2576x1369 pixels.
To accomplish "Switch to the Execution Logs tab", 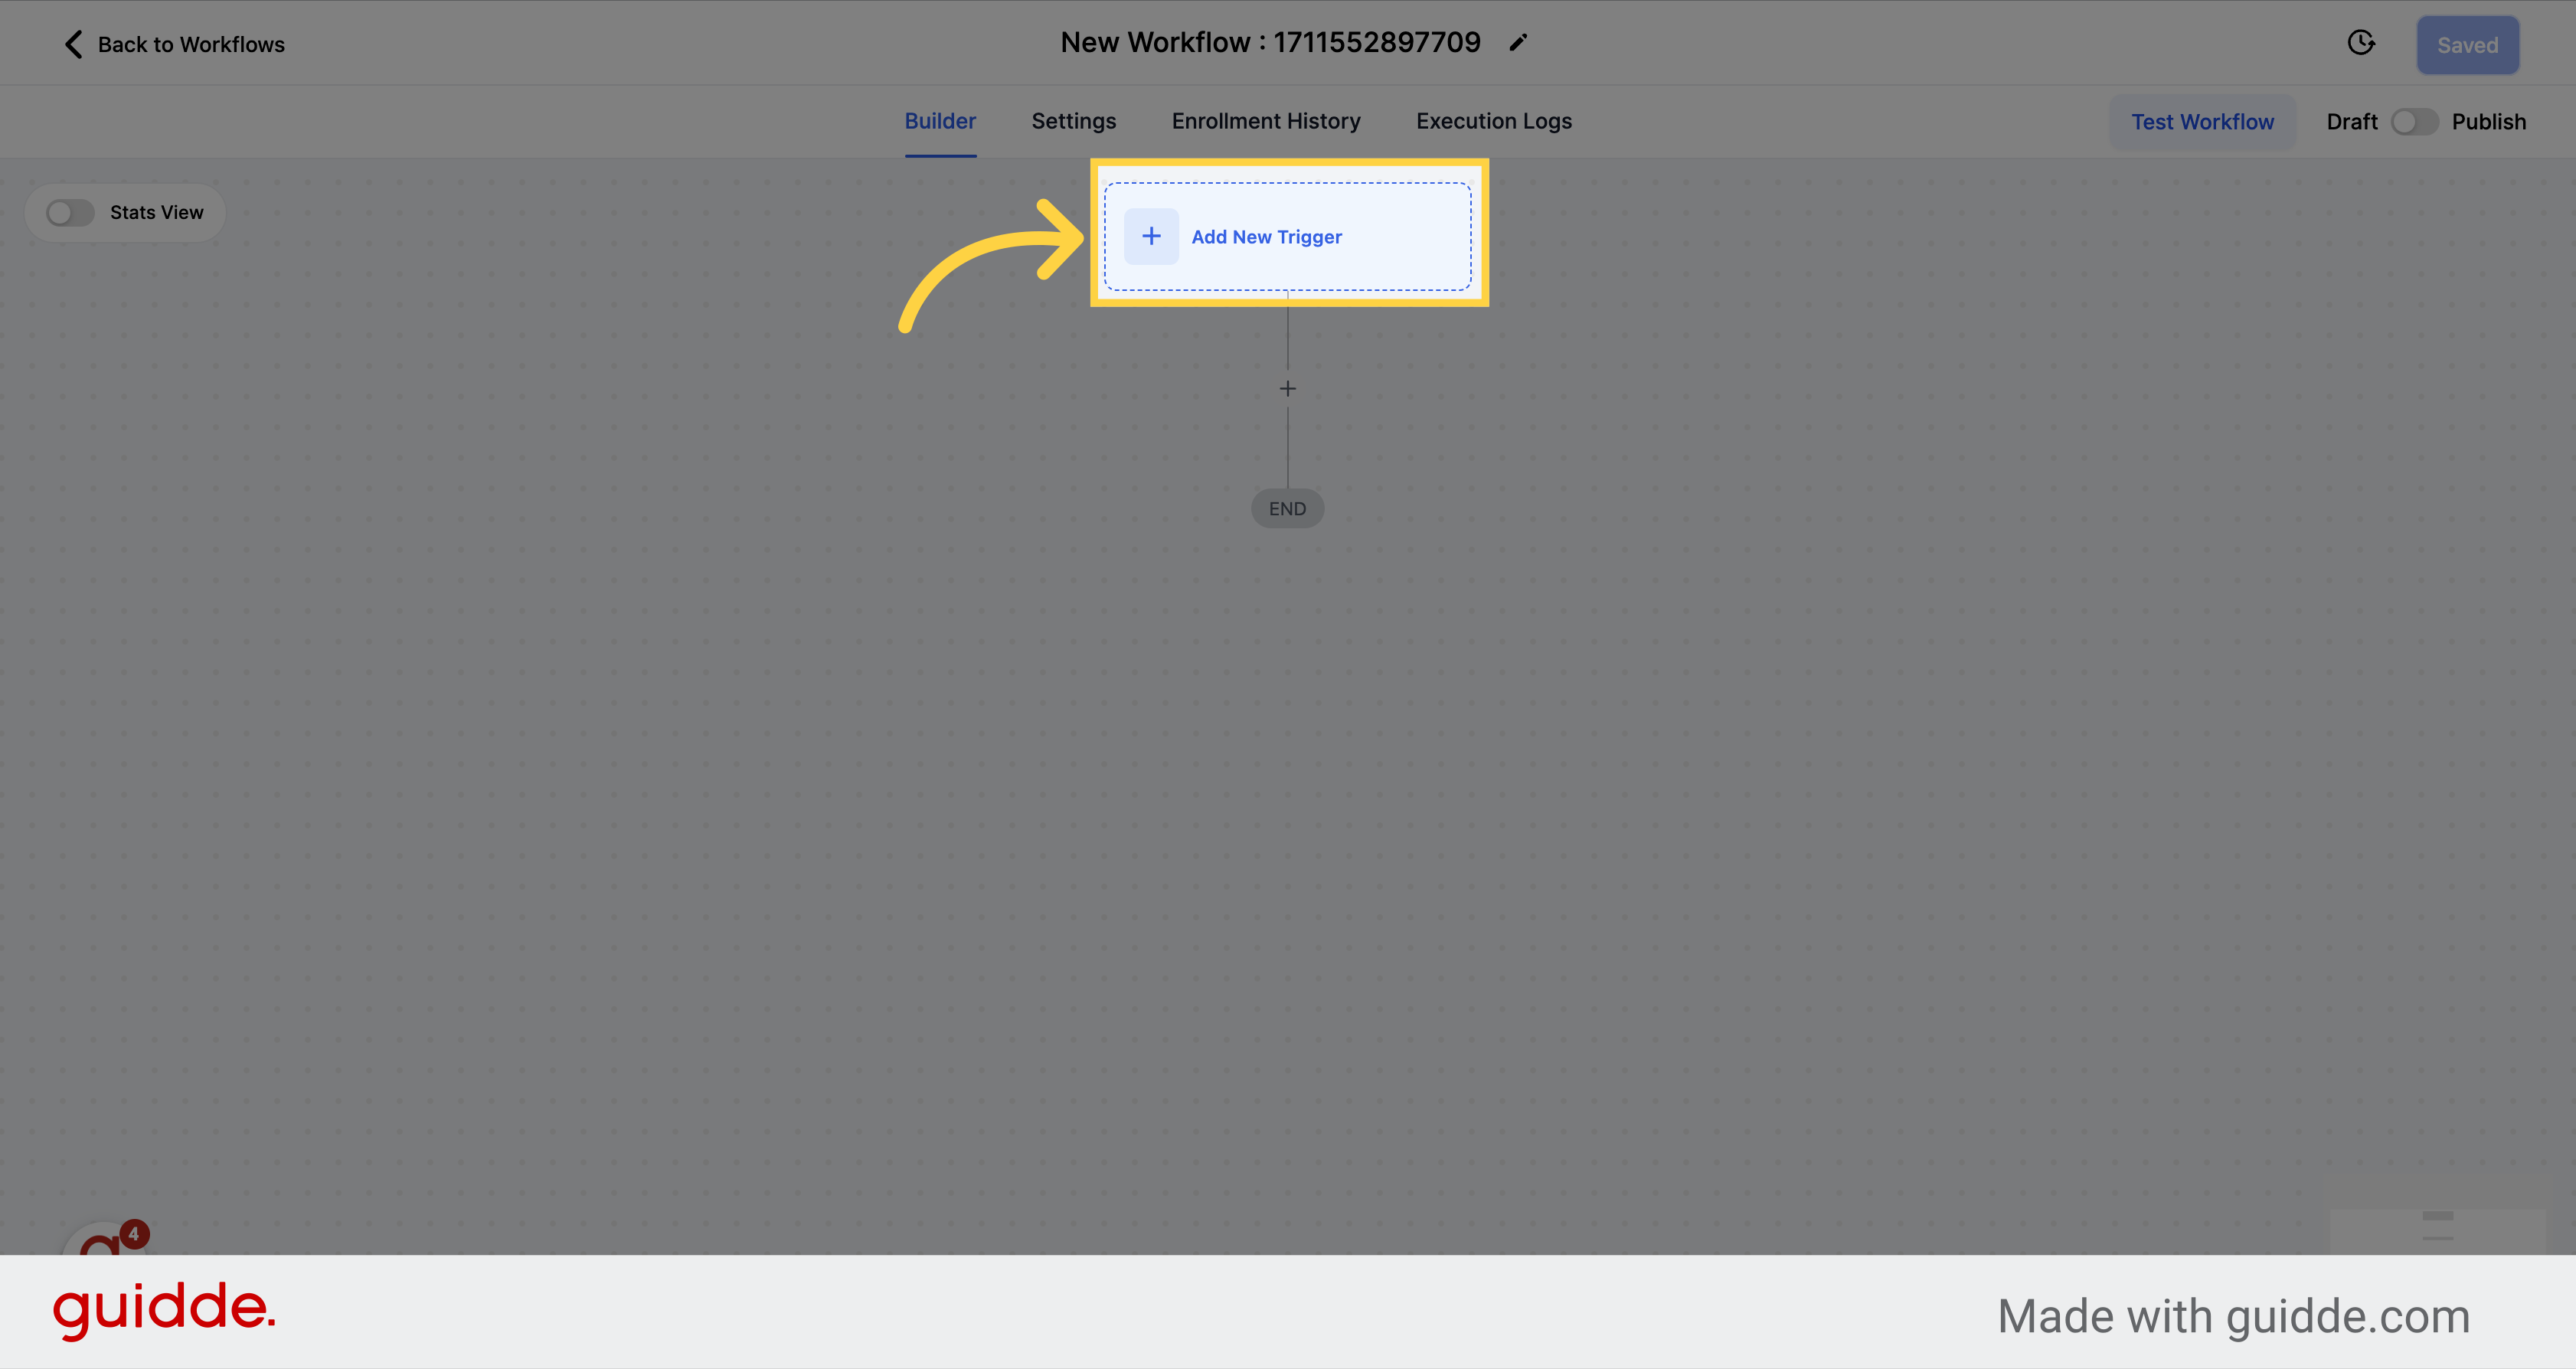I will [1494, 121].
